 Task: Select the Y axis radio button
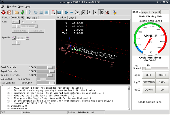pyautogui.click(x=24, y=22)
